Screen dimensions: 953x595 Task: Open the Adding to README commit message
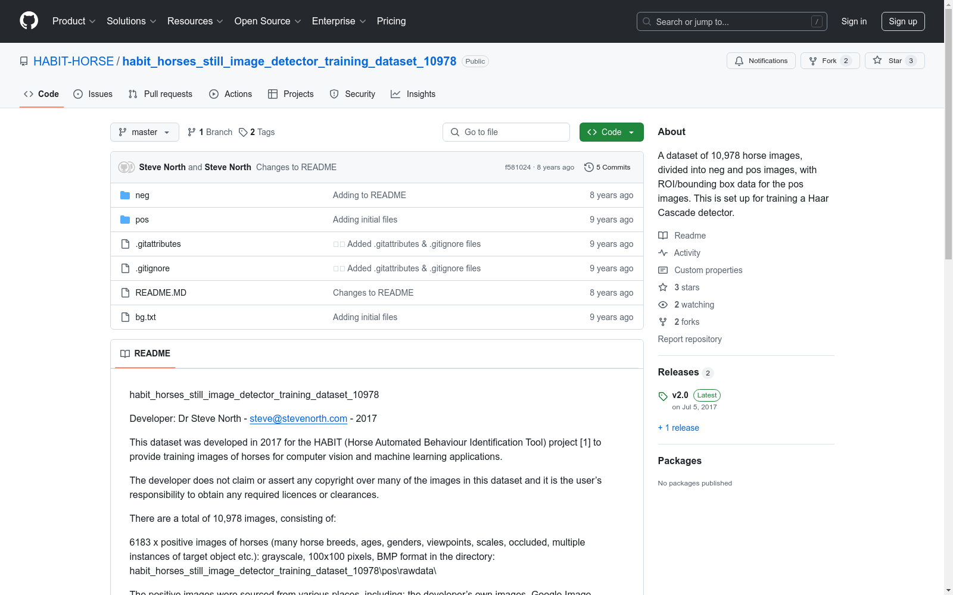click(x=369, y=195)
